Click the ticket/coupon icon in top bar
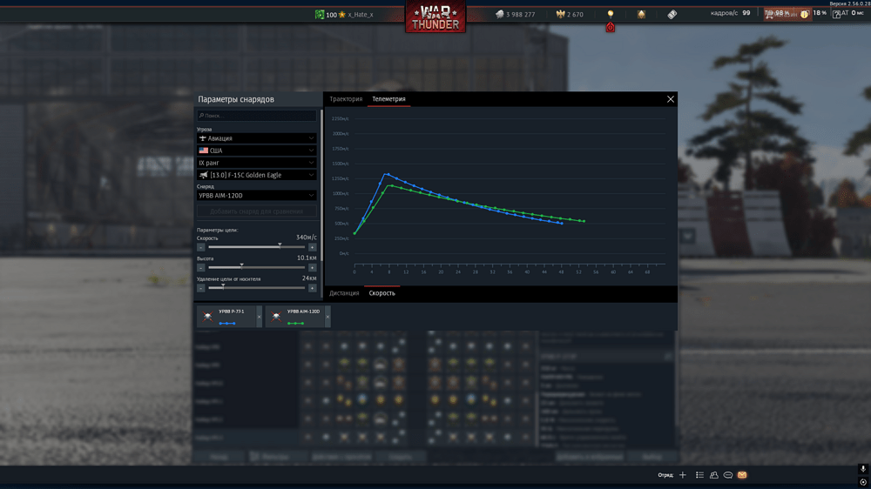871x489 pixels. (x=672, y=15)
